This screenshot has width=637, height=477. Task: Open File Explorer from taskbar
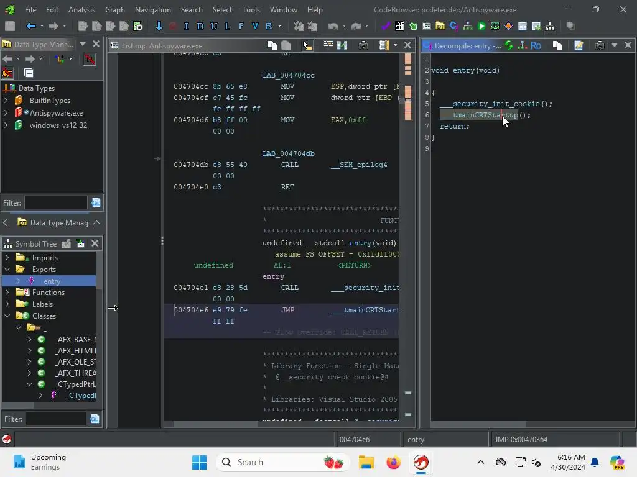[366, 462]
